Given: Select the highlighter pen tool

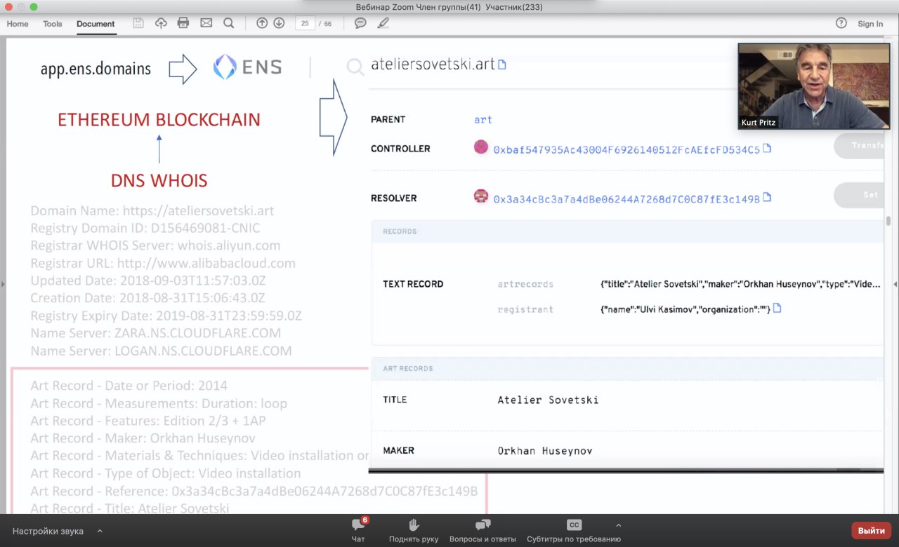Looking at the screenshot, I should 383,23.
